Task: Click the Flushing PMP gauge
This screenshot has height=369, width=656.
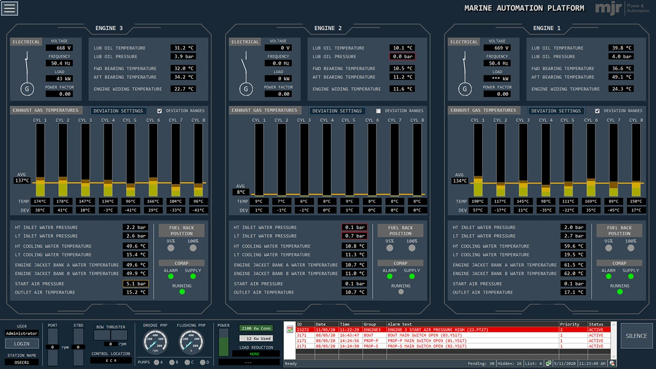Action: tap(190, 342)
